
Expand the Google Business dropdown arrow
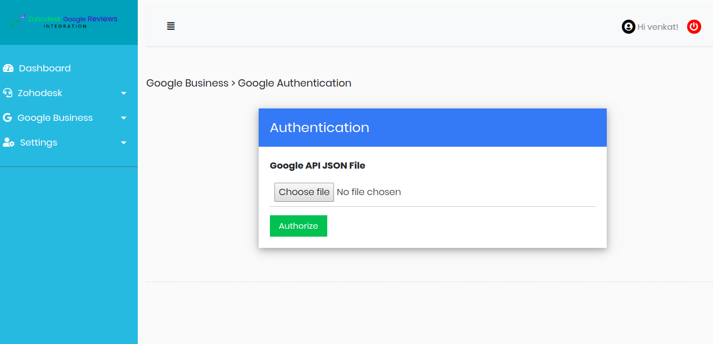click(124, 118)
